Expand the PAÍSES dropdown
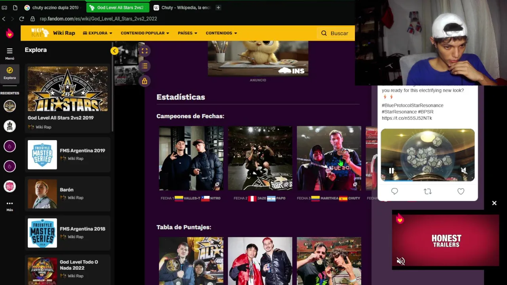The width and height of the screenshot is (507, 285). coord(187,33)
